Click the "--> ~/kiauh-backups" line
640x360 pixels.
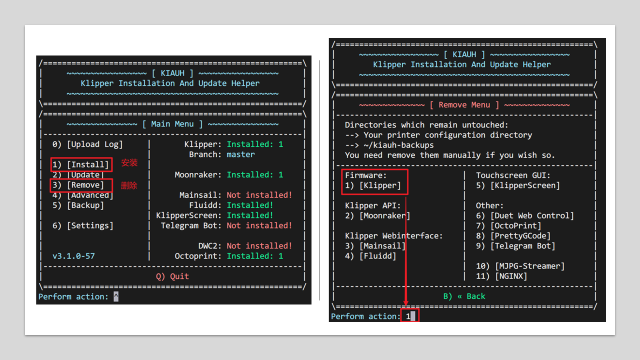click(x=389, y=145)
